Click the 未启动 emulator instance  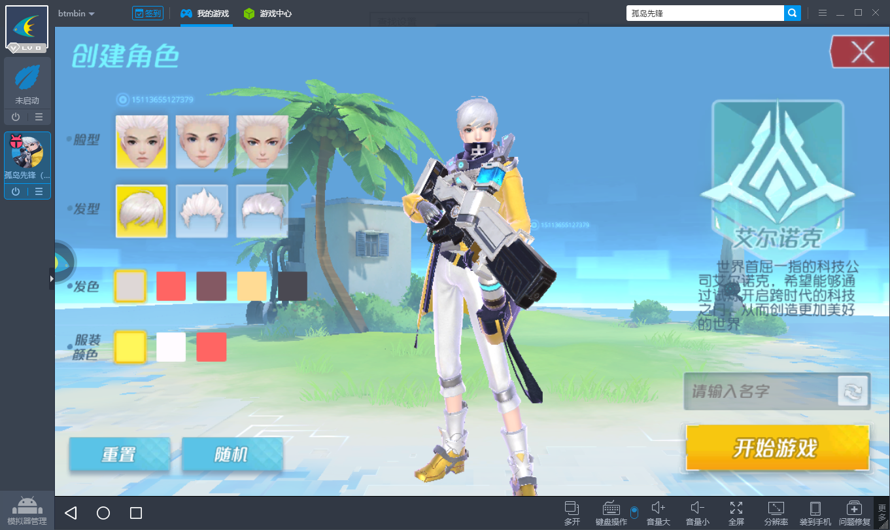[27, 83]
